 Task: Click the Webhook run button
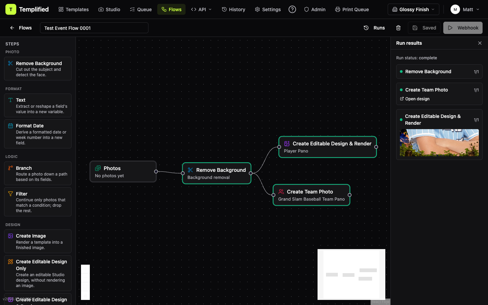(463, 28)
